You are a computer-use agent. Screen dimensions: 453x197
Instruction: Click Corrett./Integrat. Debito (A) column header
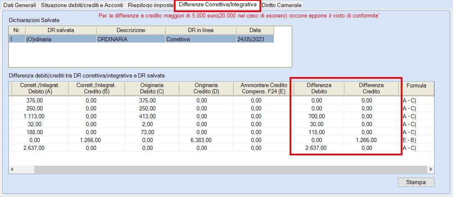click(40, 88)
